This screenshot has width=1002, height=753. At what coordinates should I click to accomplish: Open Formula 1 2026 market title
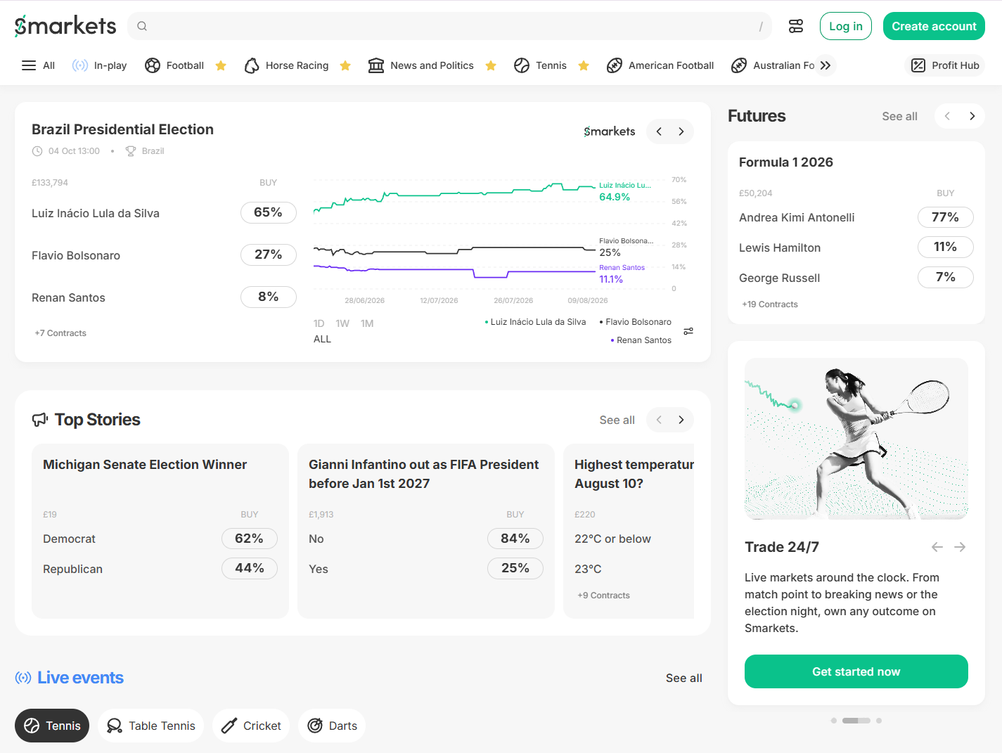tap(786, 162)
